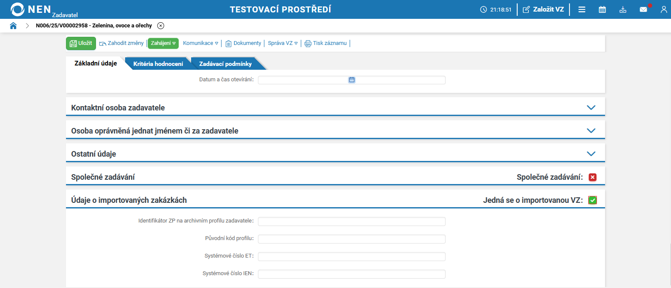Expand the Kontaktní osoba zadavatele section
The height and width of the screenshot is (288, 671).
tap(591, 107)
